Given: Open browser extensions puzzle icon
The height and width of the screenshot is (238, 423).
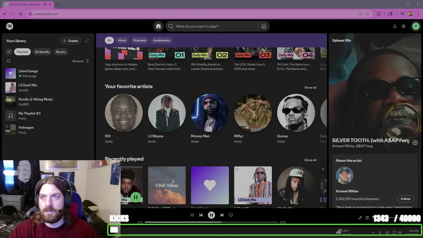Looking at the screenshot, I should (379, 14).
